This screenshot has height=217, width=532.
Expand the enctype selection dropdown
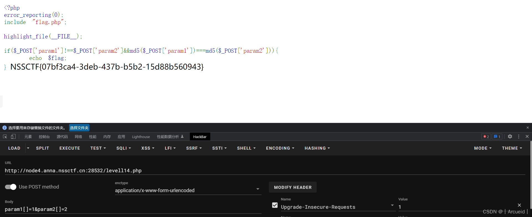258,189
